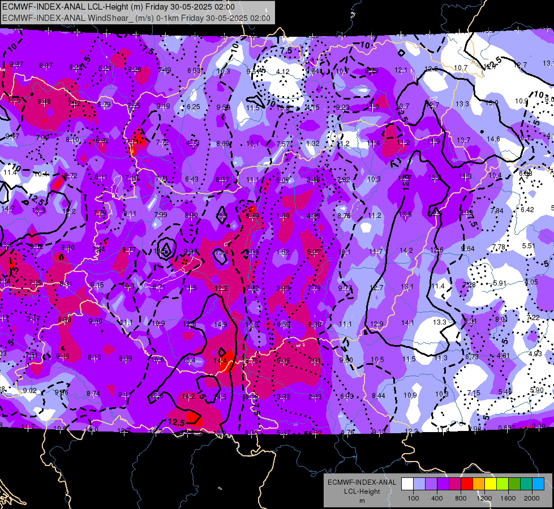Image resolution: width=554 pixels, height=509 pixels.
Task: Click the wind shear value 7.22
Action: coord(533,317)
